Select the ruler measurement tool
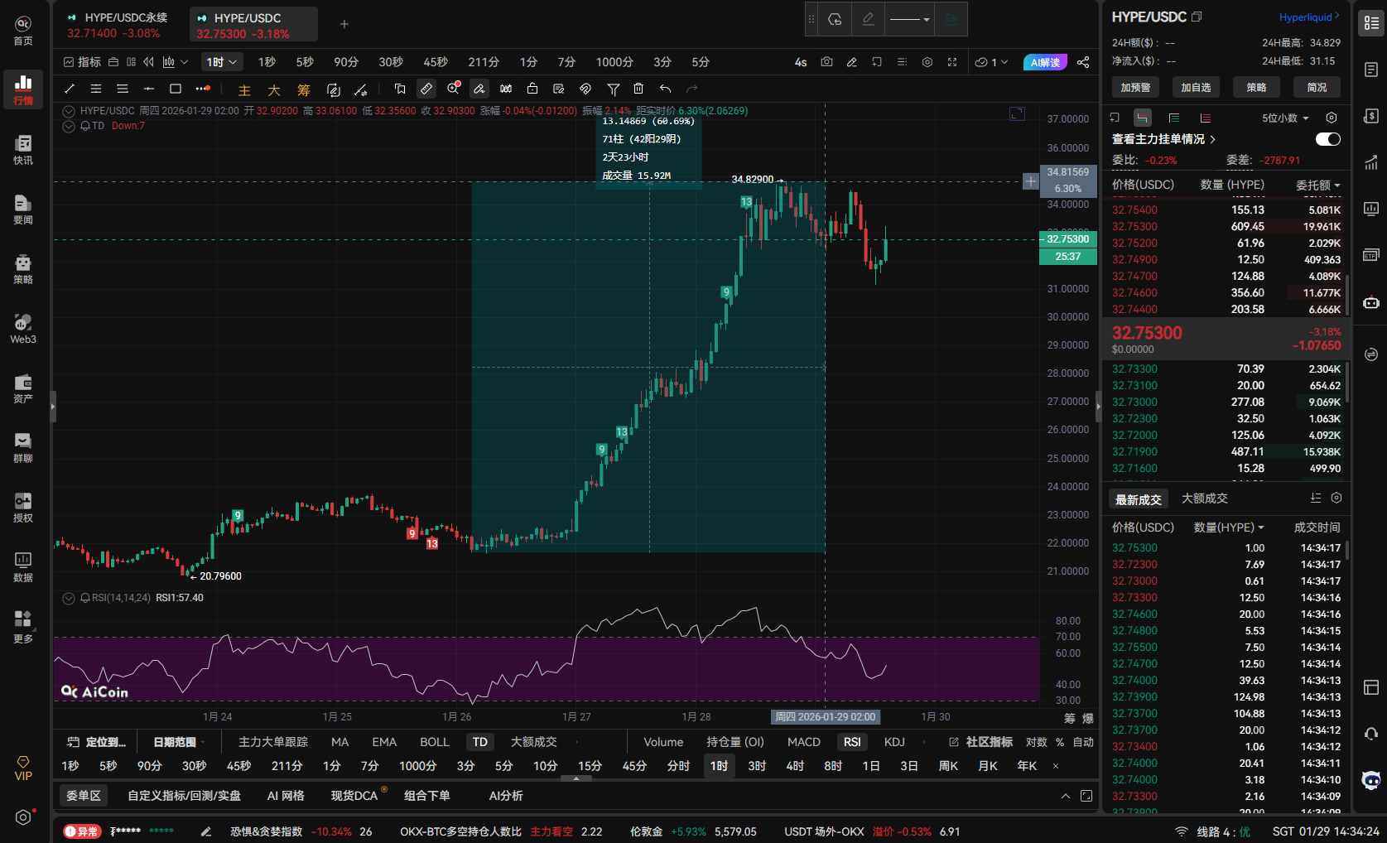This screenshot has height=843, width=1387. tap(426, 89)
